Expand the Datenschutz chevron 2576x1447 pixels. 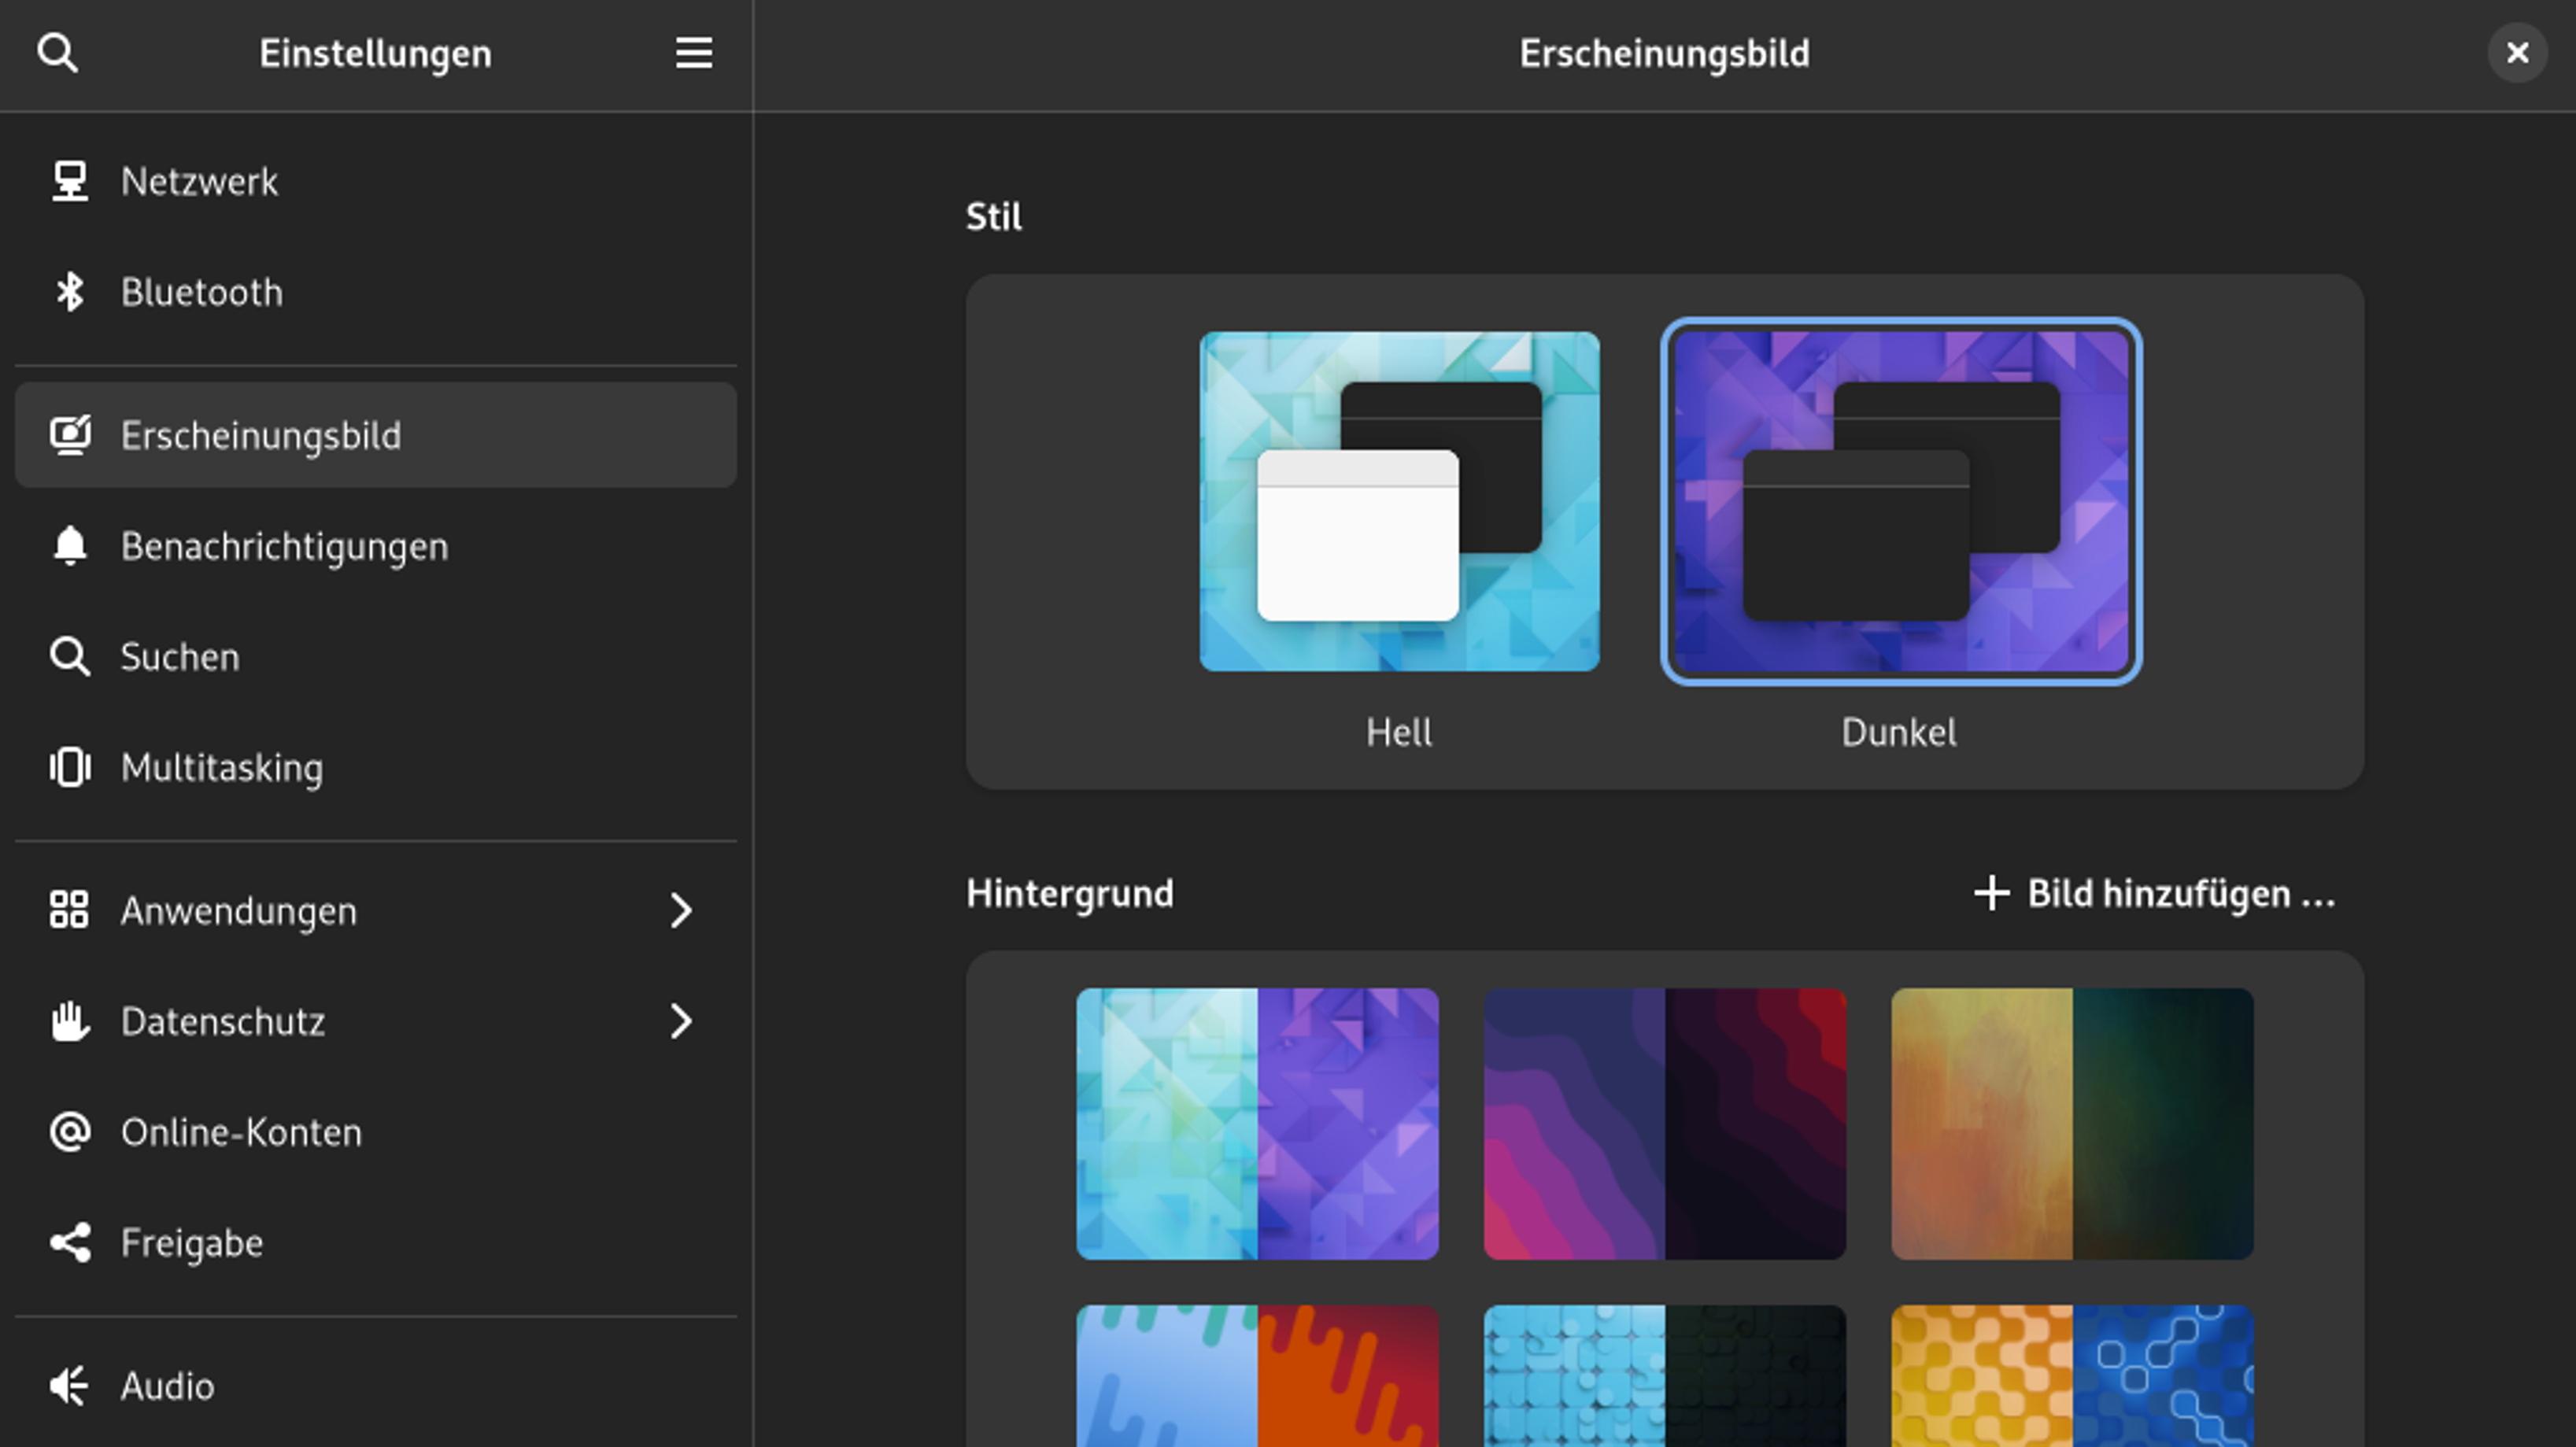681,1021
